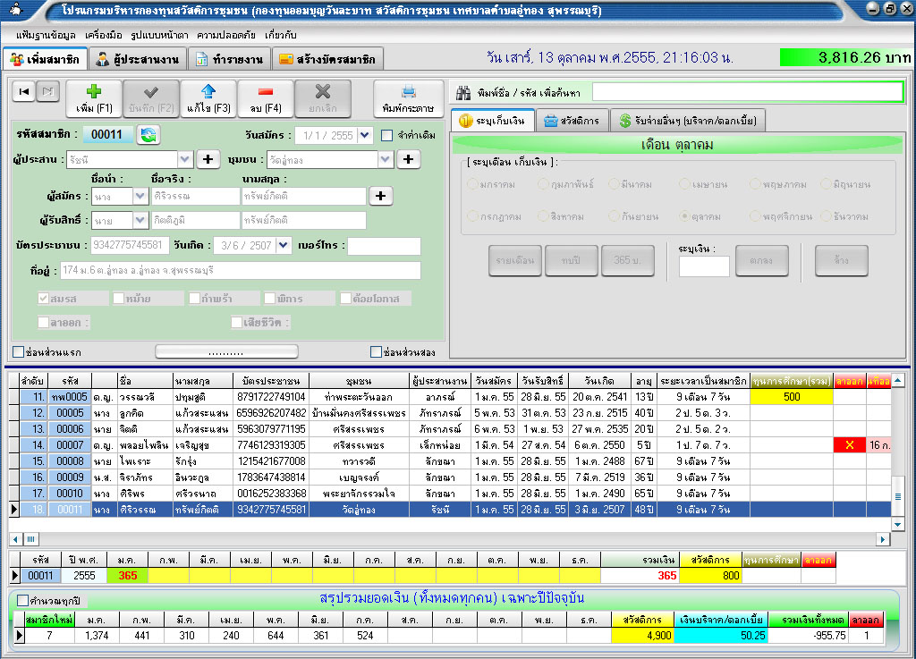This screenshot has width=916, height=659.
Task: Switch to the ทำรายงาน tab
Action: click(229, 60)
